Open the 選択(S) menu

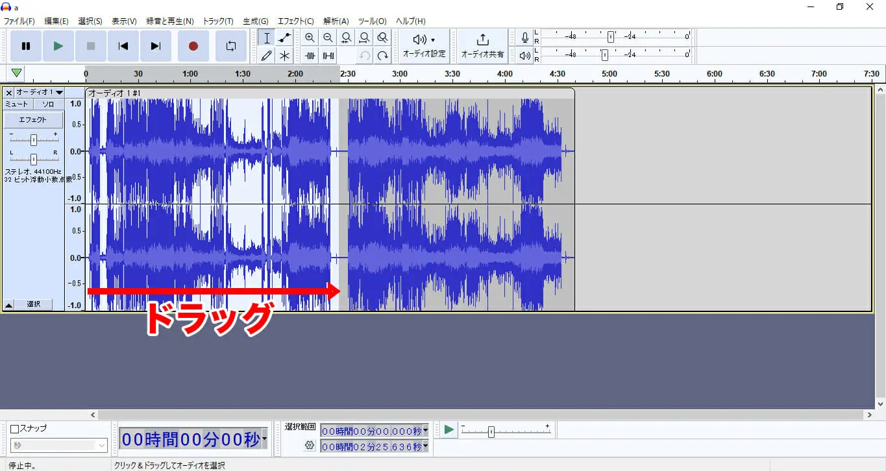(x=90, y=21)
